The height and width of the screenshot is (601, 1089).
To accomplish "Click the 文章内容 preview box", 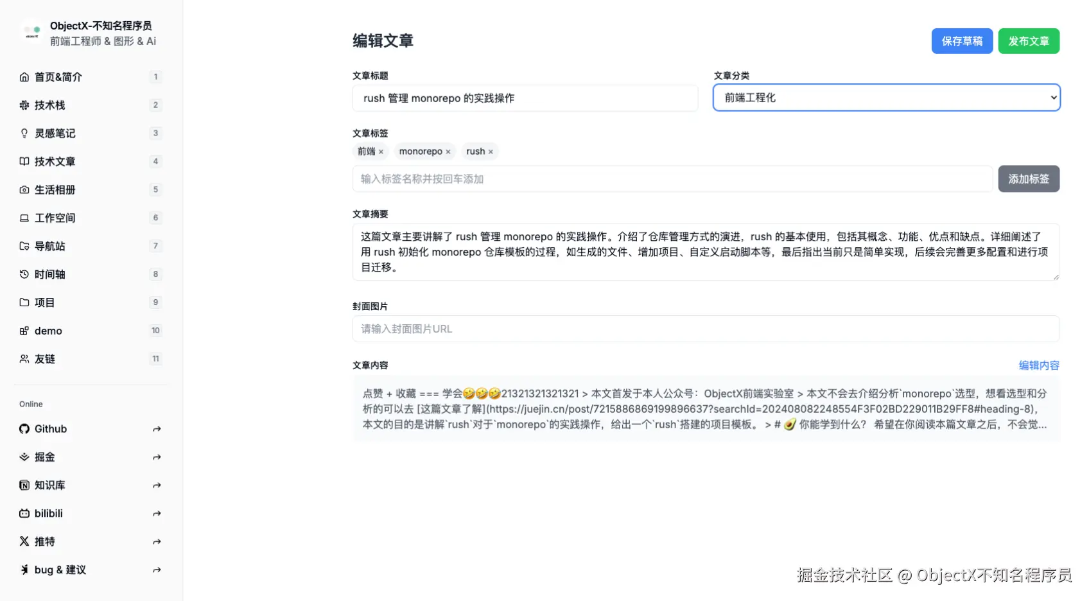I will 706,409.
